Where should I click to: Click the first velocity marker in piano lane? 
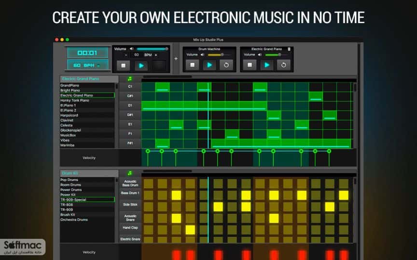[148, 151]
